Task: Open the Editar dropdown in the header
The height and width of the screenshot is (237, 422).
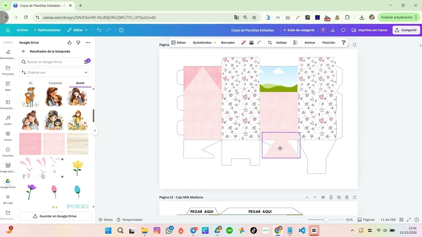Action: [x=78, y=30]
